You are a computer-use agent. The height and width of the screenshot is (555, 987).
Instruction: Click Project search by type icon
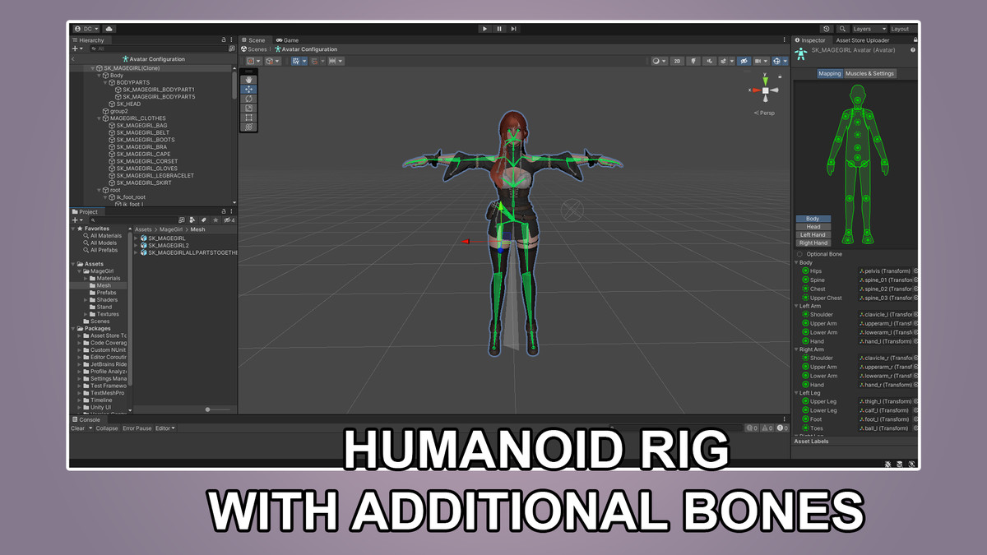pyautogui.click(x=192, y=220)
